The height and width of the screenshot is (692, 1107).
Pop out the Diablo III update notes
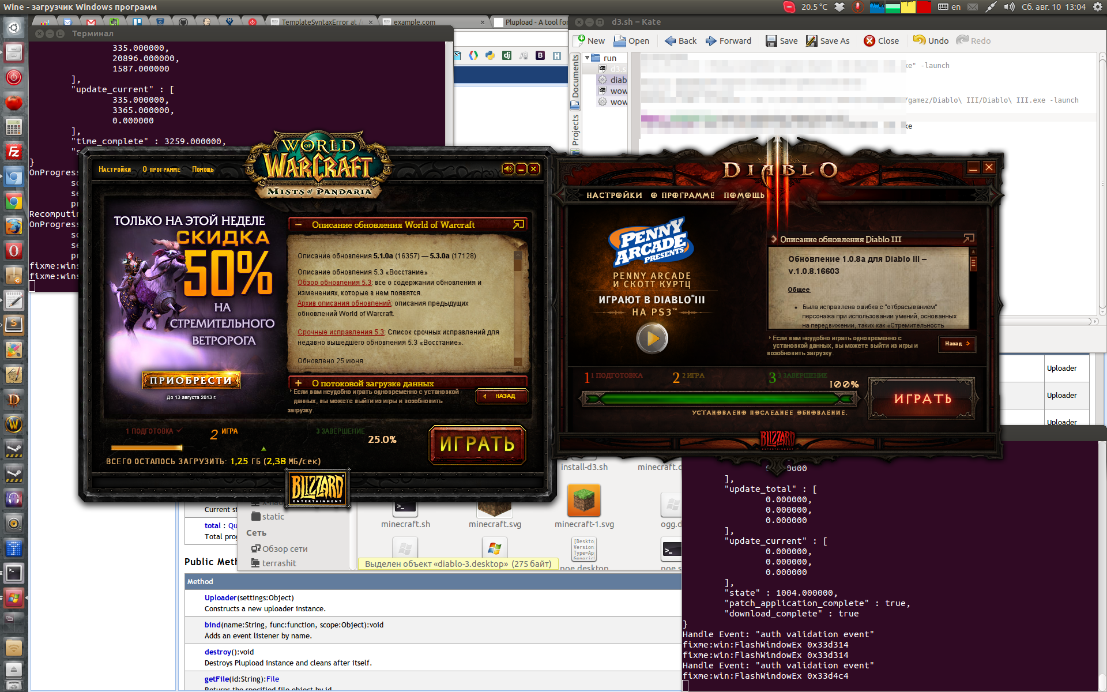pyautogui.click(x=969, y=238)
